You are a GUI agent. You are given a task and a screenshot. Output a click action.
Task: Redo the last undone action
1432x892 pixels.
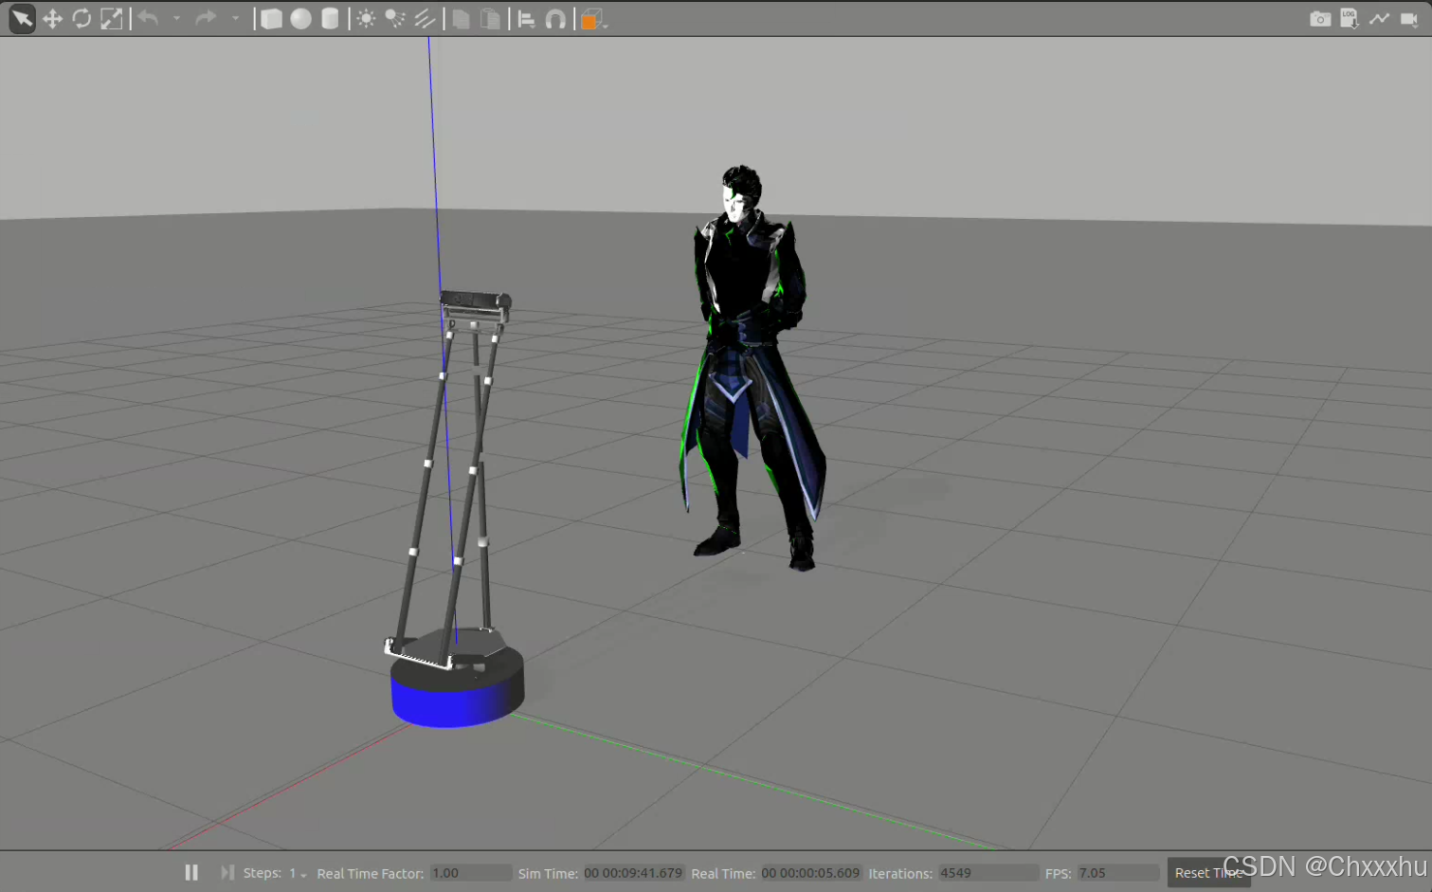(206, 19)
